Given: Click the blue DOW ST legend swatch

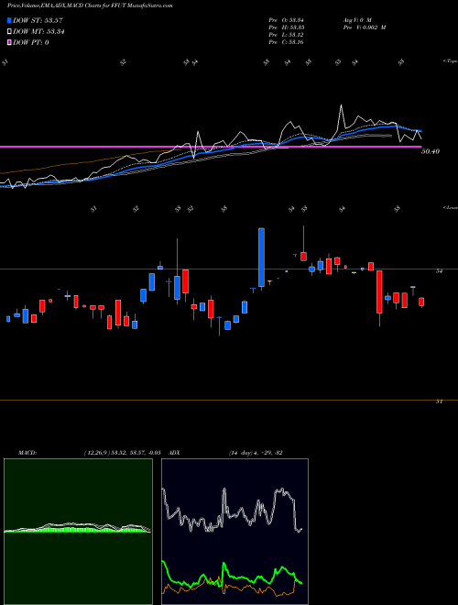Looking at the screenshot, I should point(9,20).
